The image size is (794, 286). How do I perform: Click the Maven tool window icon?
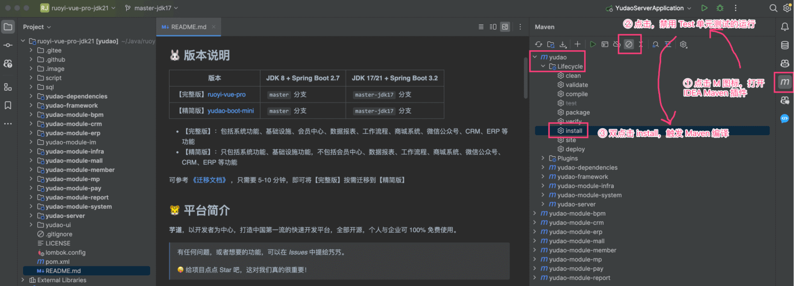(x=784, y=82)
